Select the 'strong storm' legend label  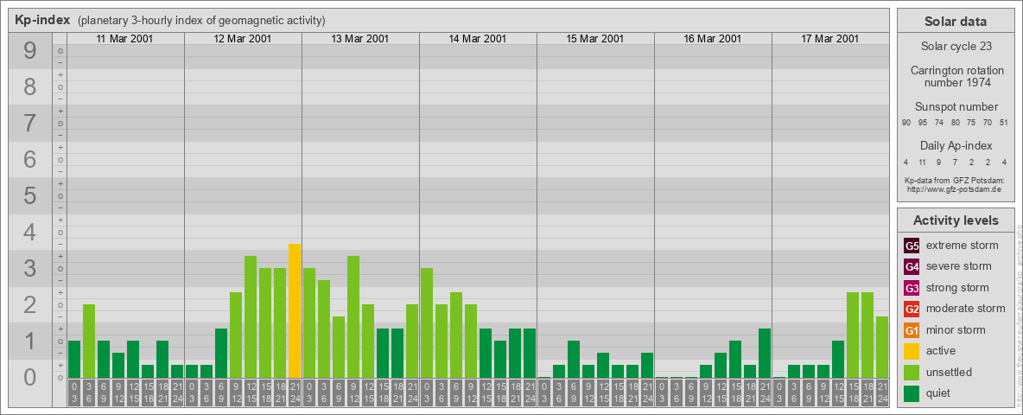coord(957,287)
